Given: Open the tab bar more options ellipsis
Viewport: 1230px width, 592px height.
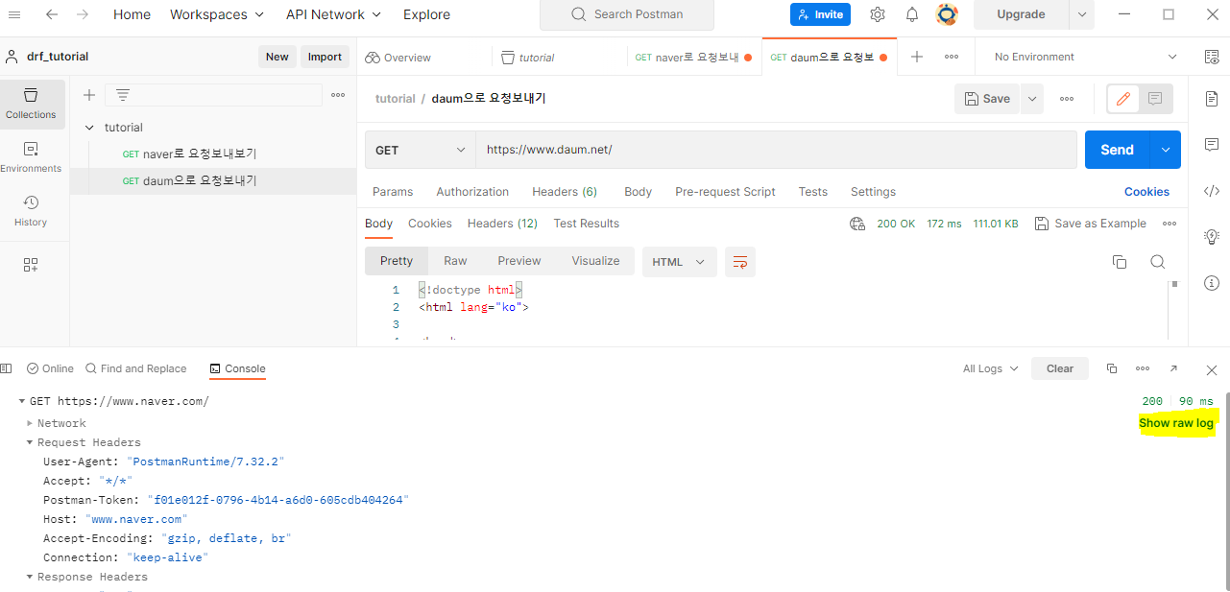Looking at the screenshot, I should point(952,57).
